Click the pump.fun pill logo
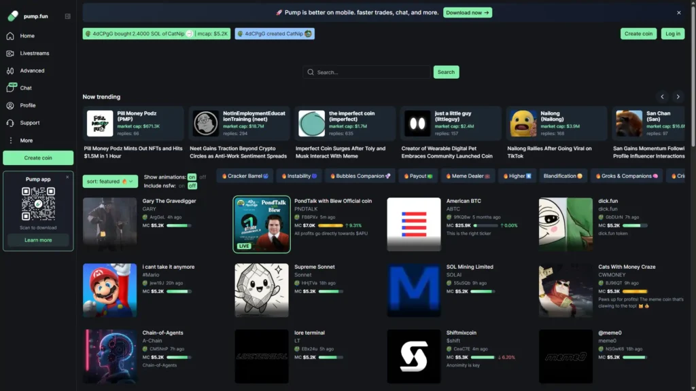This screenshot has height=391, width=696. coord(13,16)
